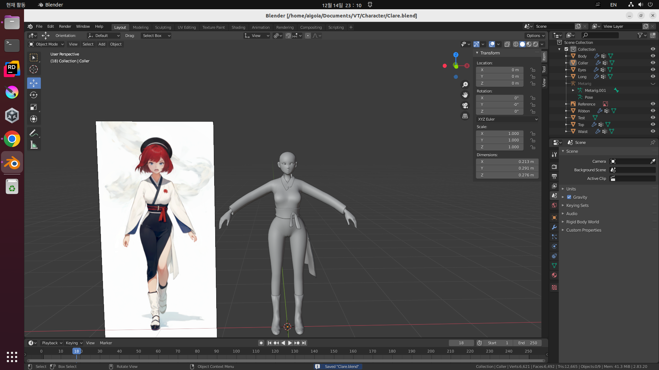Activate the Transform tool
This screenshot has width=659, height=370.
pyautogui.click(x=34, y=119)
